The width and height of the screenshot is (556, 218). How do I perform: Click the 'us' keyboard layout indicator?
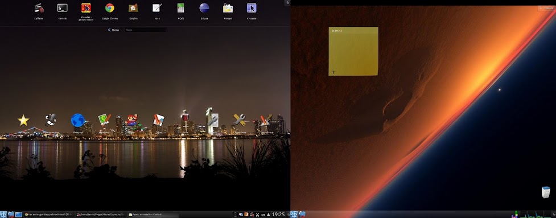263,215
